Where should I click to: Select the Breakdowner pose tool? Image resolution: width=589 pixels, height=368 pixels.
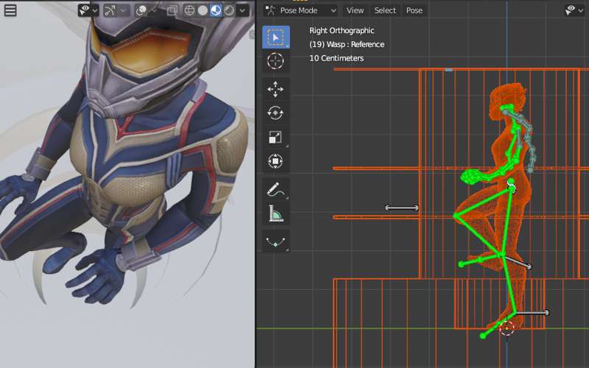[x=275, y=241]
